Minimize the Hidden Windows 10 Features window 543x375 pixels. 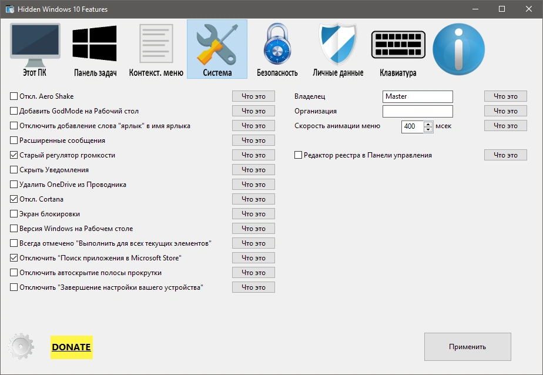coord(475,9)
